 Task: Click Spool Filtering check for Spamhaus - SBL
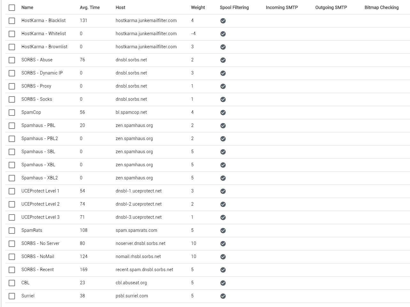click(x=223, y=152)
